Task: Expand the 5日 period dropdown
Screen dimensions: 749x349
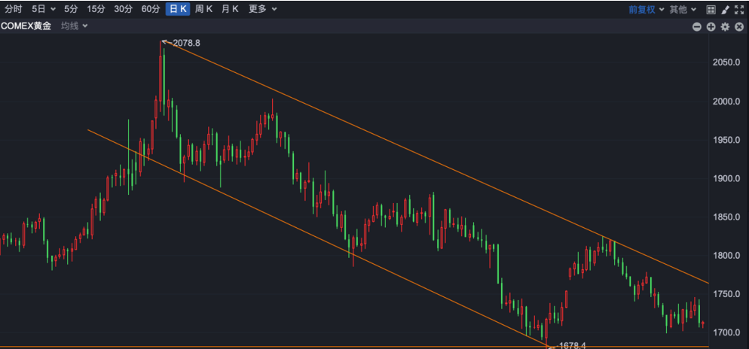Action: point(43,9)
